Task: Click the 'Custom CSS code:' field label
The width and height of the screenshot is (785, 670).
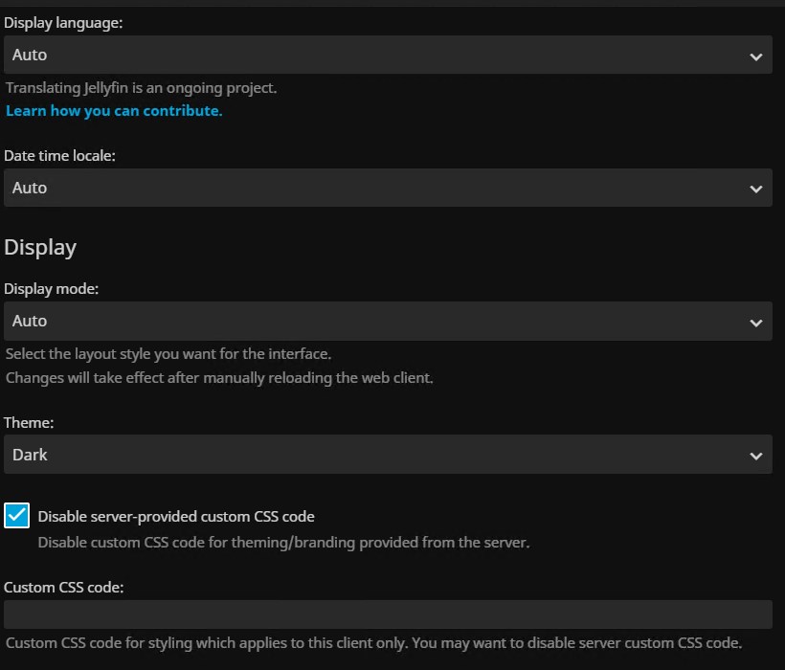Action: (64, 587)
